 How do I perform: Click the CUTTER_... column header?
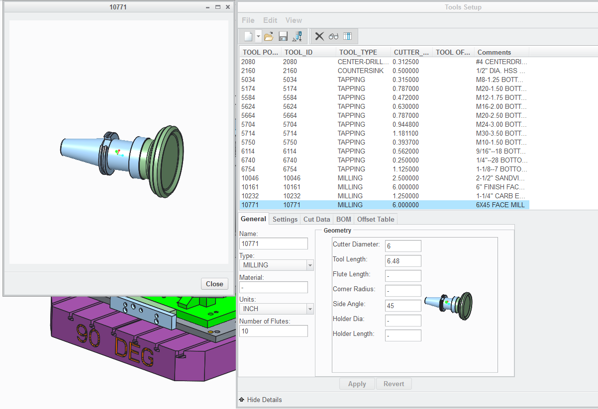[x=411, y=52]
